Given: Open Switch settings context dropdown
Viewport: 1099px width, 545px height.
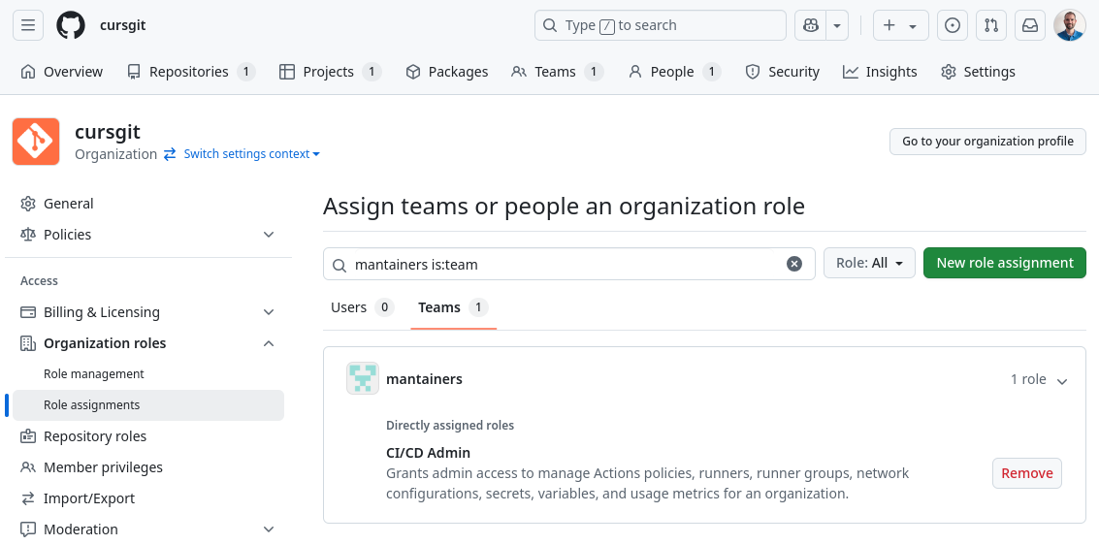Looking at the screenshot, I should coord(251,154).
